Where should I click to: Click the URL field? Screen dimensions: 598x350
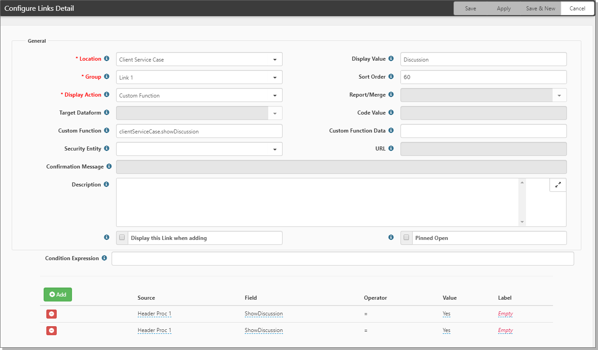click(x=484, y=149)
